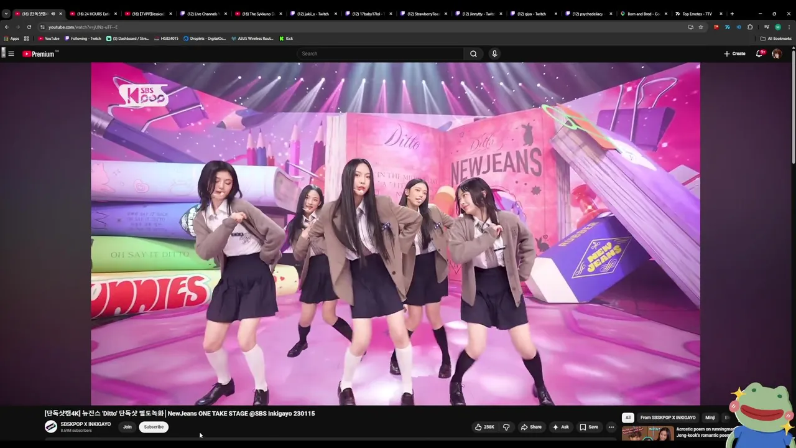The width and height of the screenshot is (796, 448).
Task: Expand the All Bookmarks folder
Action: pos(775,39)
